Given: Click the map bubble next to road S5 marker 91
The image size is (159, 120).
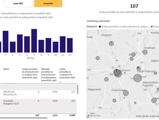Looking at the screenshot, I should [x=133, y=55].
